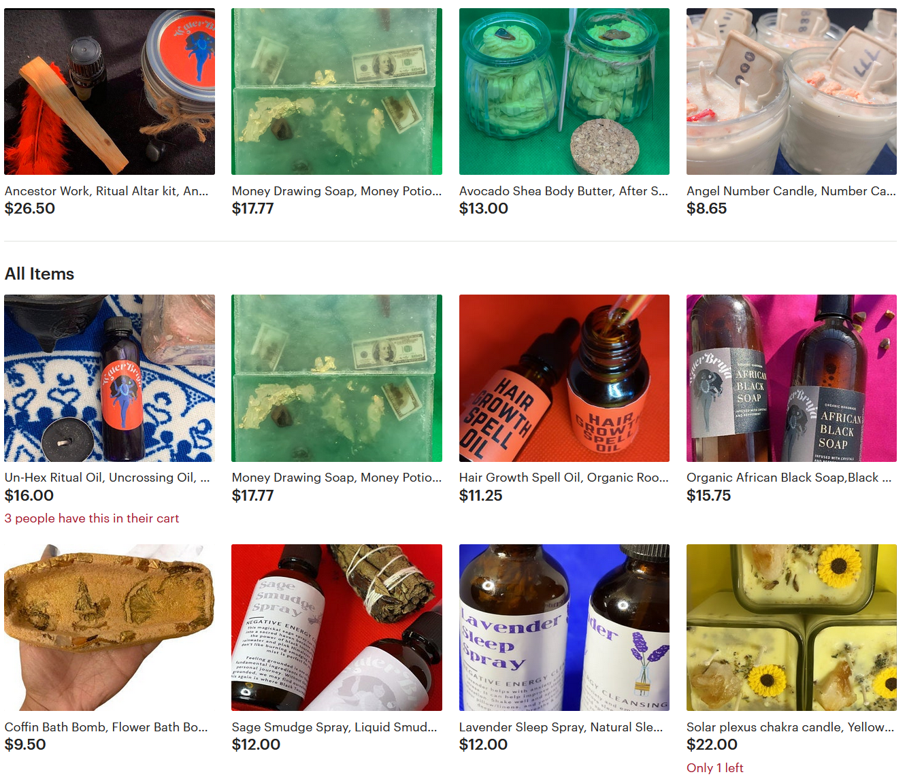Viewport: 907px width, 781px height.
Task: Open Avocado Shea Body Butter title link
Action: (x=563, y=191)
